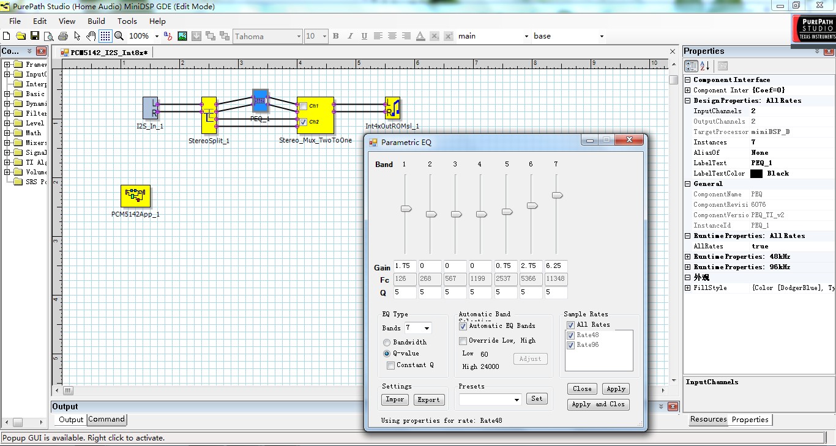Select the Bandwidth radio button
This screenshot has height=446, width=836.
(387, 343)
